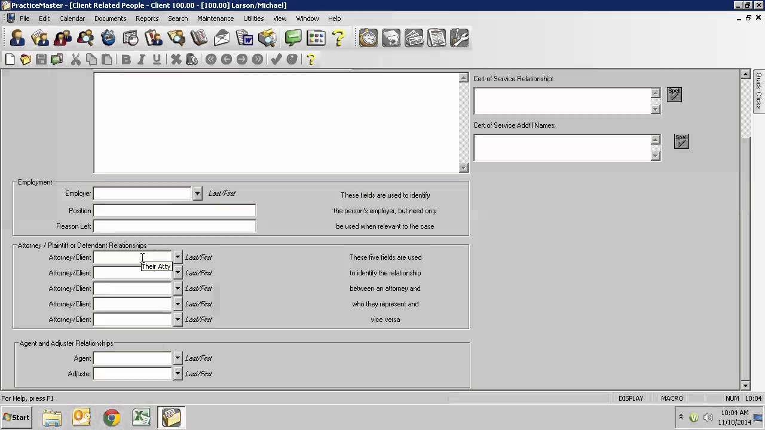This screenshot has height=430, width=765.
Task: Go to previous record arrow
Action: click(227, 59)
